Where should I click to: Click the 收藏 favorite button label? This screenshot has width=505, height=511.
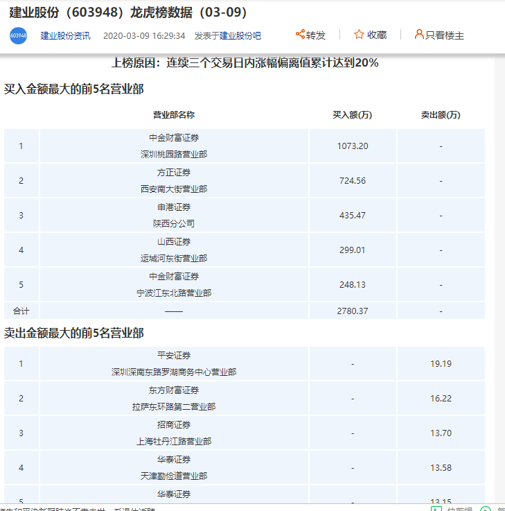pyautogui.click(x=377, y=35)
